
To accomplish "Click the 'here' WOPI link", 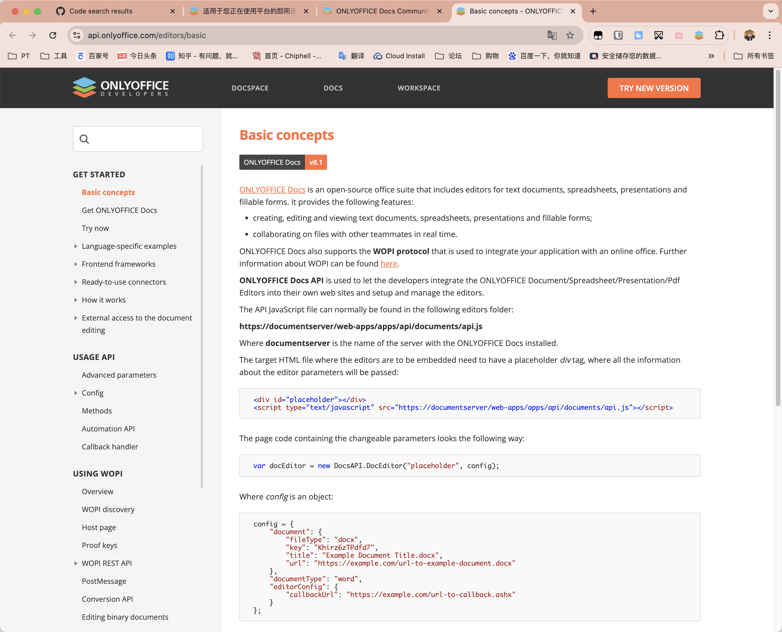I will coord(389,264).
